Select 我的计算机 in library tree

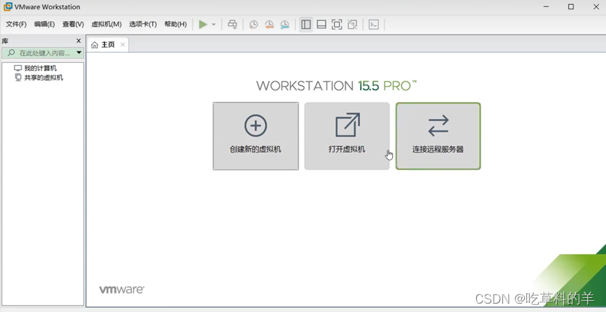tap(36, 69)
